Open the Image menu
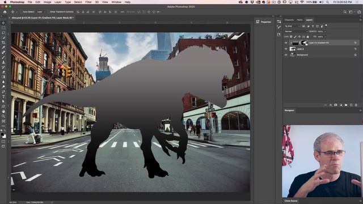Viewport: 363px width, 204px height. coord(47,2)
